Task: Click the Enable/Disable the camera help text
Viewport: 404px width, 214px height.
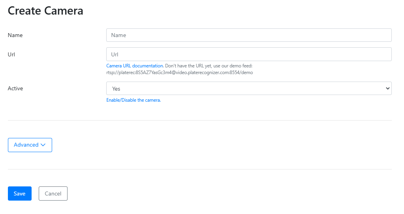Action: (133, 100)
